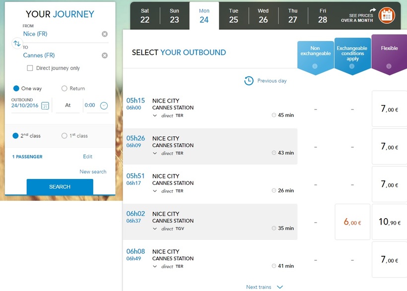Edit the passenger count

click(x=87, y=157)
